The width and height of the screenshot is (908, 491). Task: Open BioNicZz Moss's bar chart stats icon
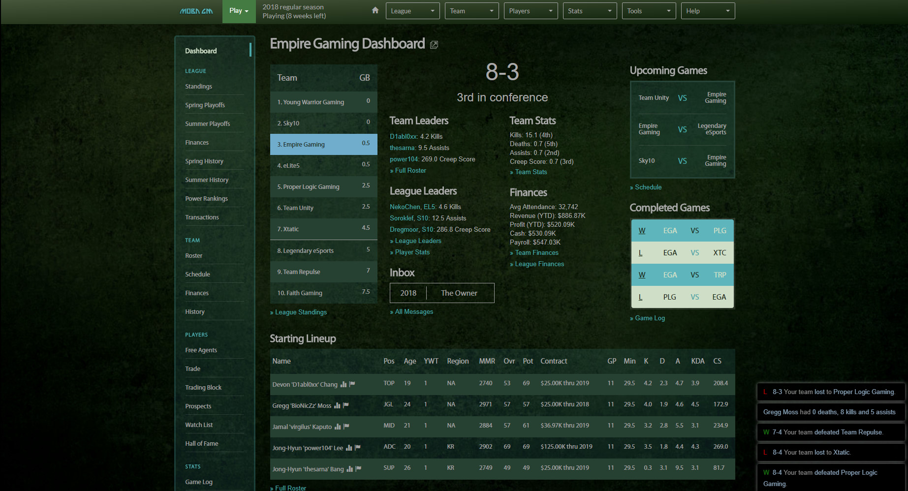(x=337, y=406)
